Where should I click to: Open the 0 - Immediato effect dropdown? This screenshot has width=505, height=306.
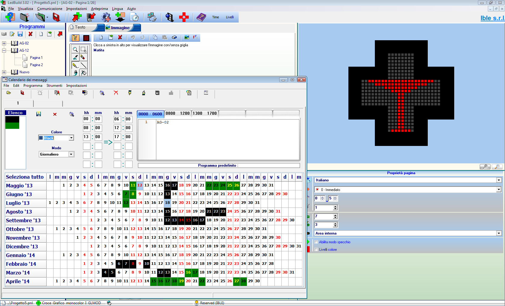pos(499,189)
